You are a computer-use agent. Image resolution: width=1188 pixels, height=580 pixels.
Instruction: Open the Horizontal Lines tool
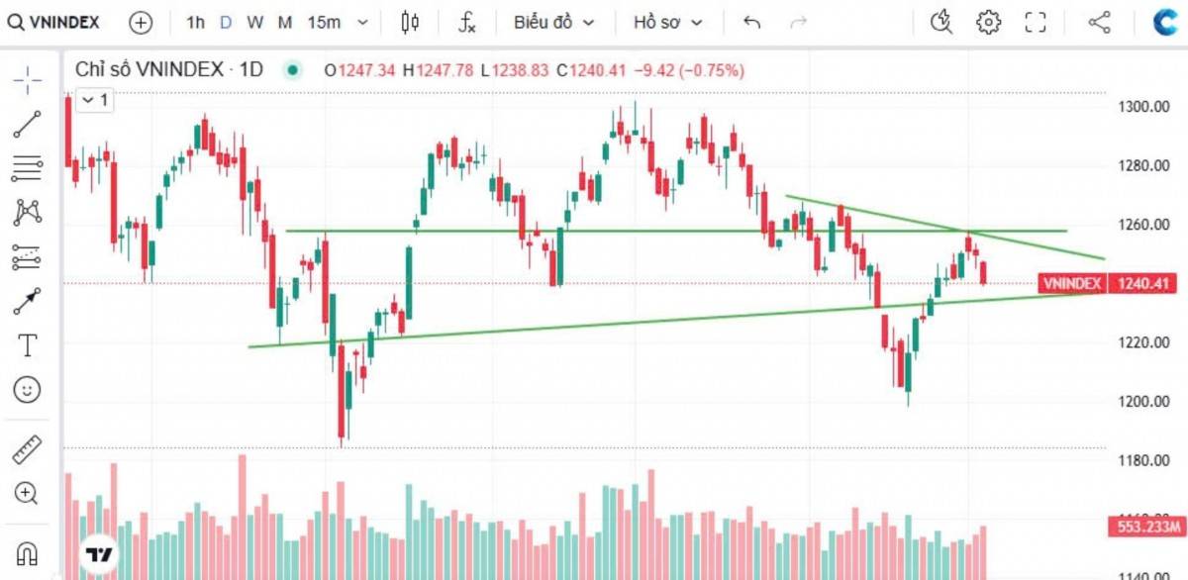28,166
